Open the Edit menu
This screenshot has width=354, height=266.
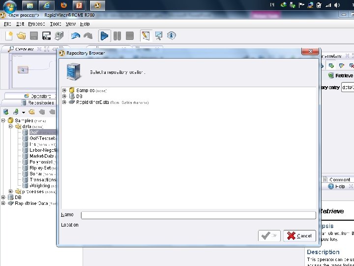coord(20,24)
